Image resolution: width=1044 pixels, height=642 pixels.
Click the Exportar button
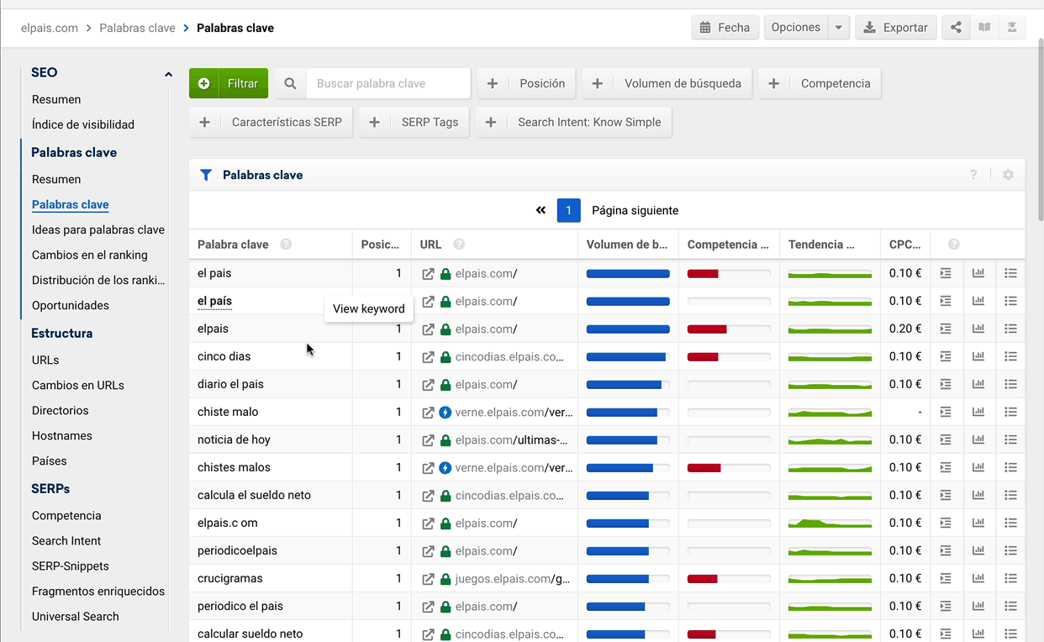tap(896, 28)
